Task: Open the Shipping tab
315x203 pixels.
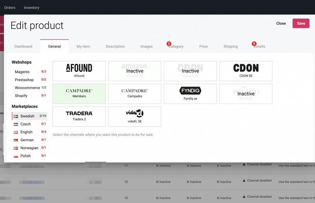Action: (231, 47)
